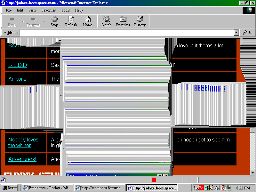This screenshot has width=256, height=192.
Task: Click the scrollbar down arrow
Action: 253,173
